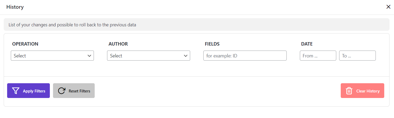The width and height of the screenshot is (394, 118).
Task: Expand Operation list via its chevron arrow
Action: [89, 56]
